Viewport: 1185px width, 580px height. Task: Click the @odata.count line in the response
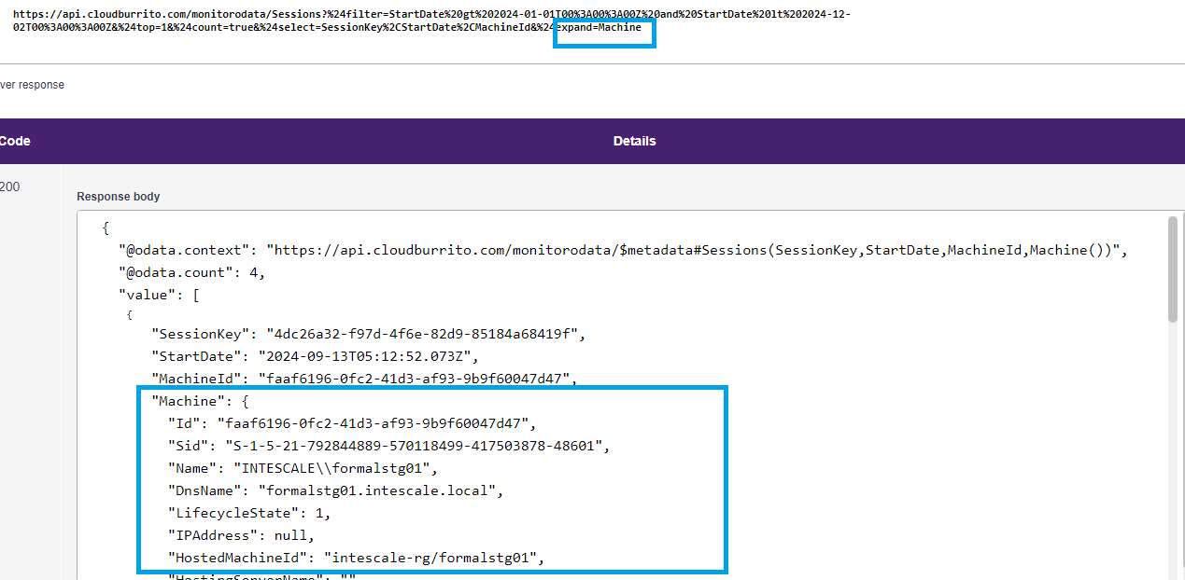coord(191,272)
